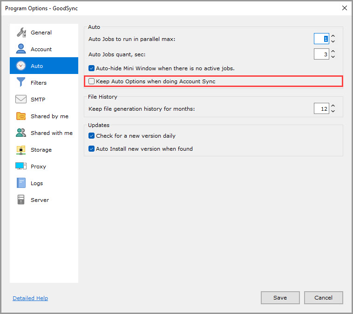Click the Account user icon
Screen dimensions: 353x314
point(21,49)
